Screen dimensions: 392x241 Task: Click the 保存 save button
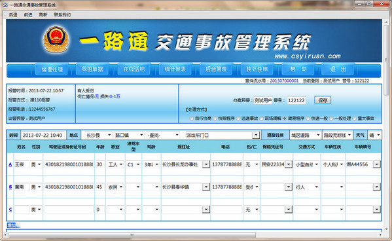point(323,100)
